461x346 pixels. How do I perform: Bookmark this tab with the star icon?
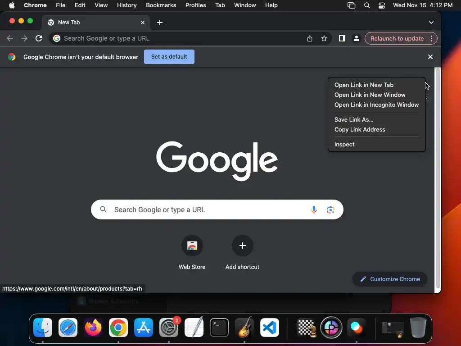point(324,38)
